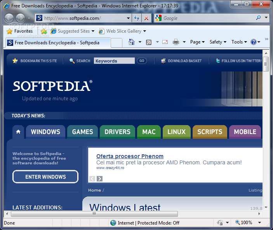Screen dimensions: 273x230
Task: Click the Print icon
Action: pyautogui.click(x=176, y=42)
